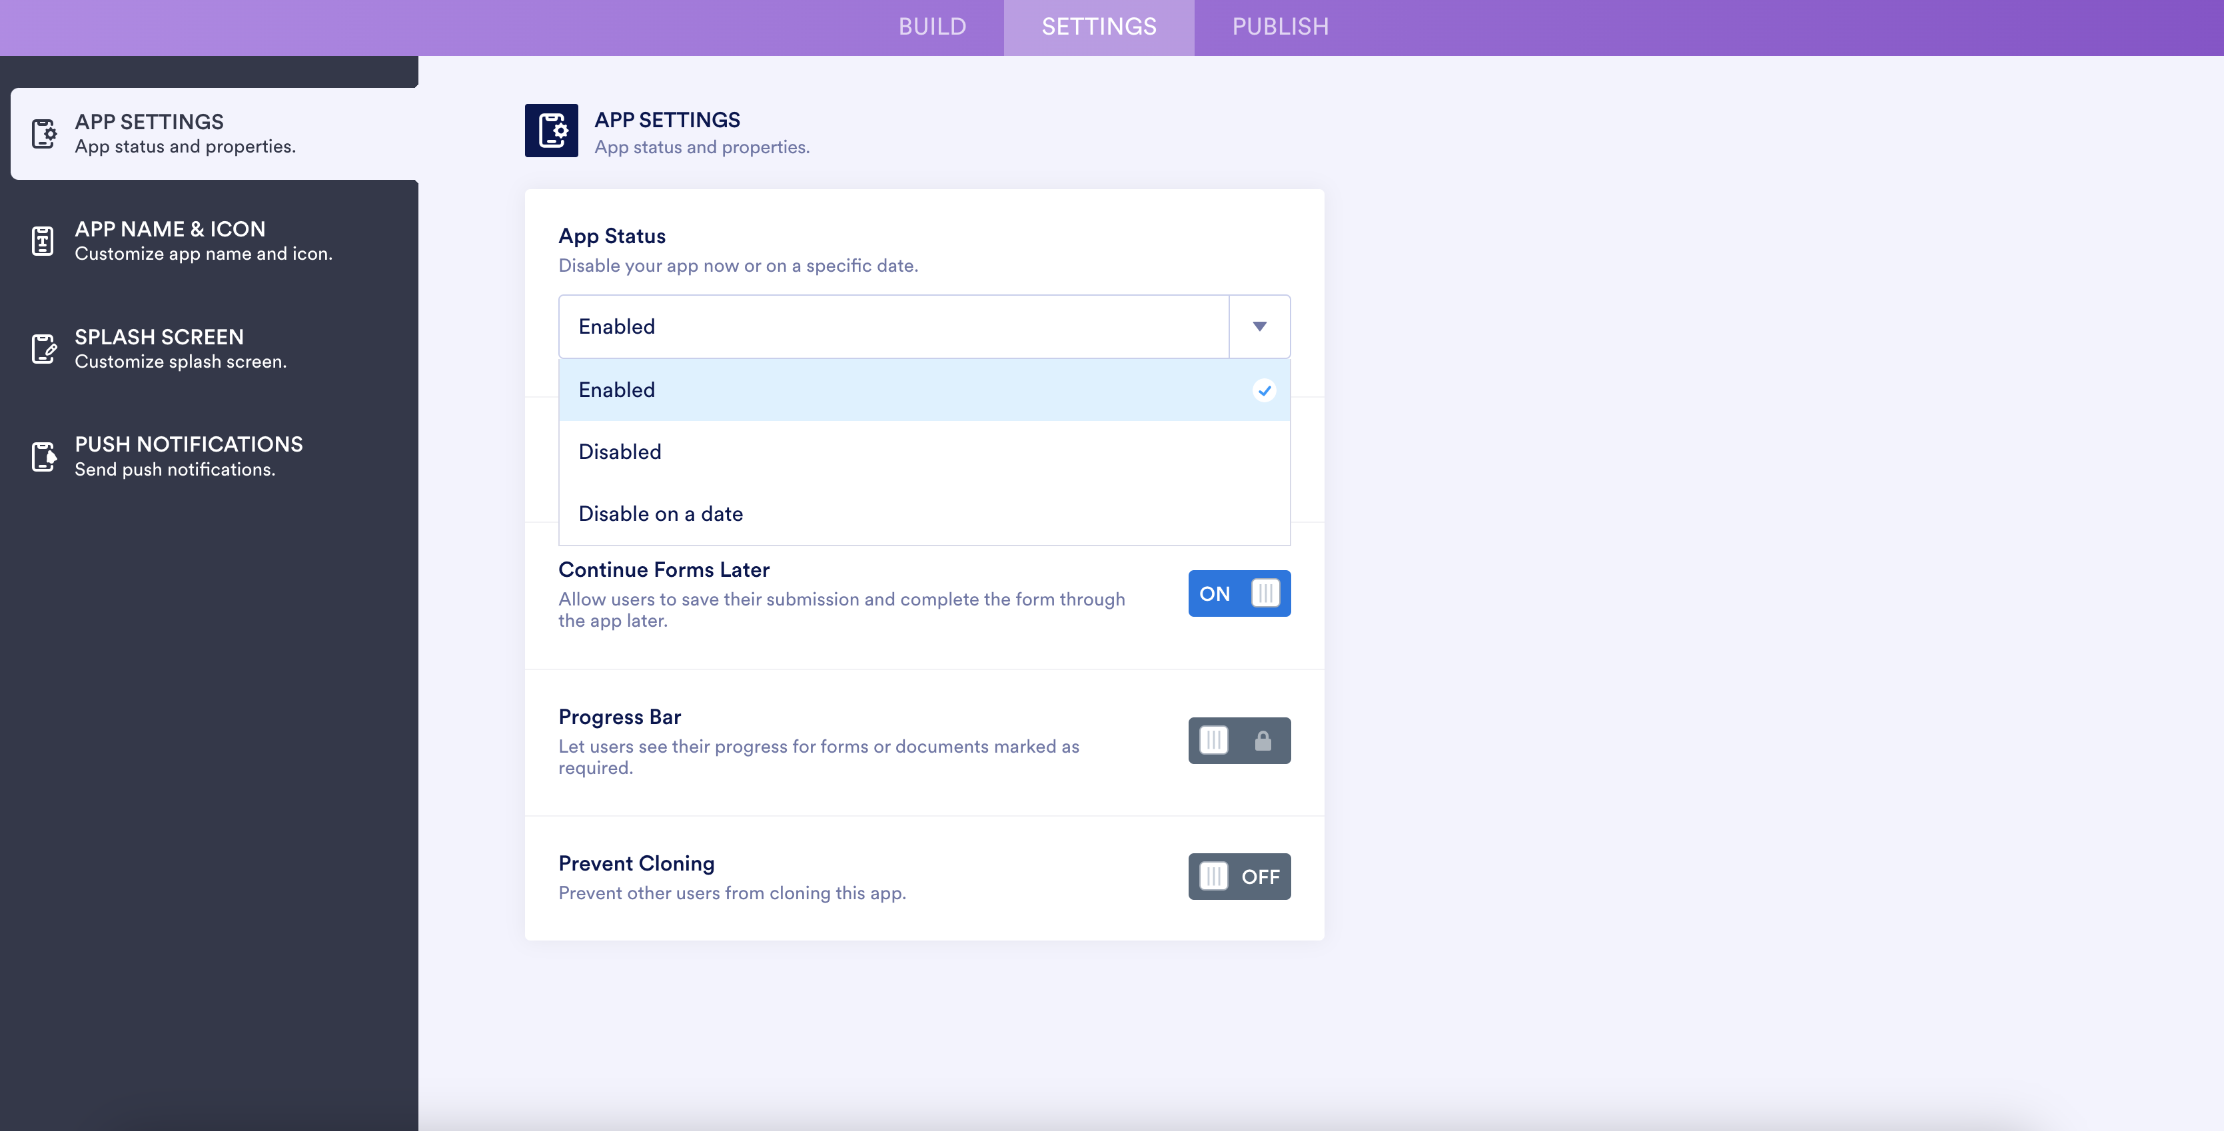Go to Push Notifications section label

pos(188,444)
